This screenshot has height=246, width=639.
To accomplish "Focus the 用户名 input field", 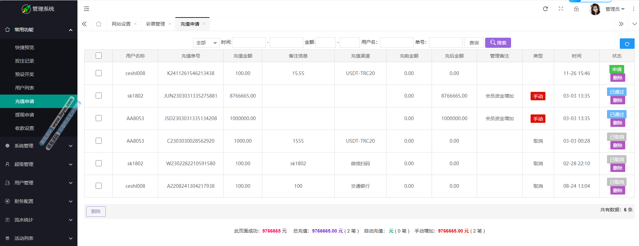I will [397, 43].
